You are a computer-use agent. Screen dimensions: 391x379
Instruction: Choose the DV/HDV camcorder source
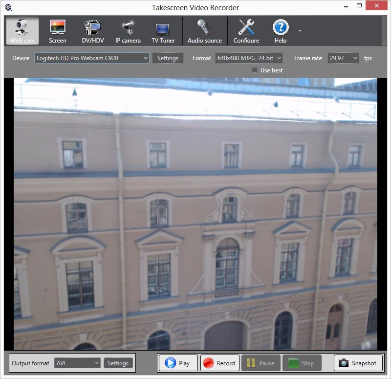click(93, 31)
